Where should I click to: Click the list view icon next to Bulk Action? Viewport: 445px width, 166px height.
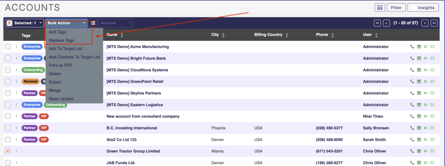coord(93,23)
